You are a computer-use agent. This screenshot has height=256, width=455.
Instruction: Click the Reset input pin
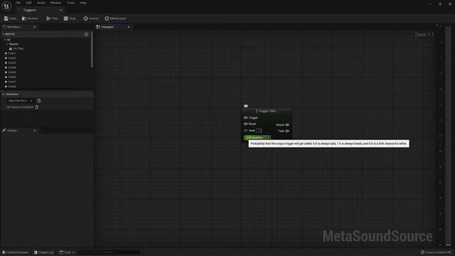pos(246,124)
